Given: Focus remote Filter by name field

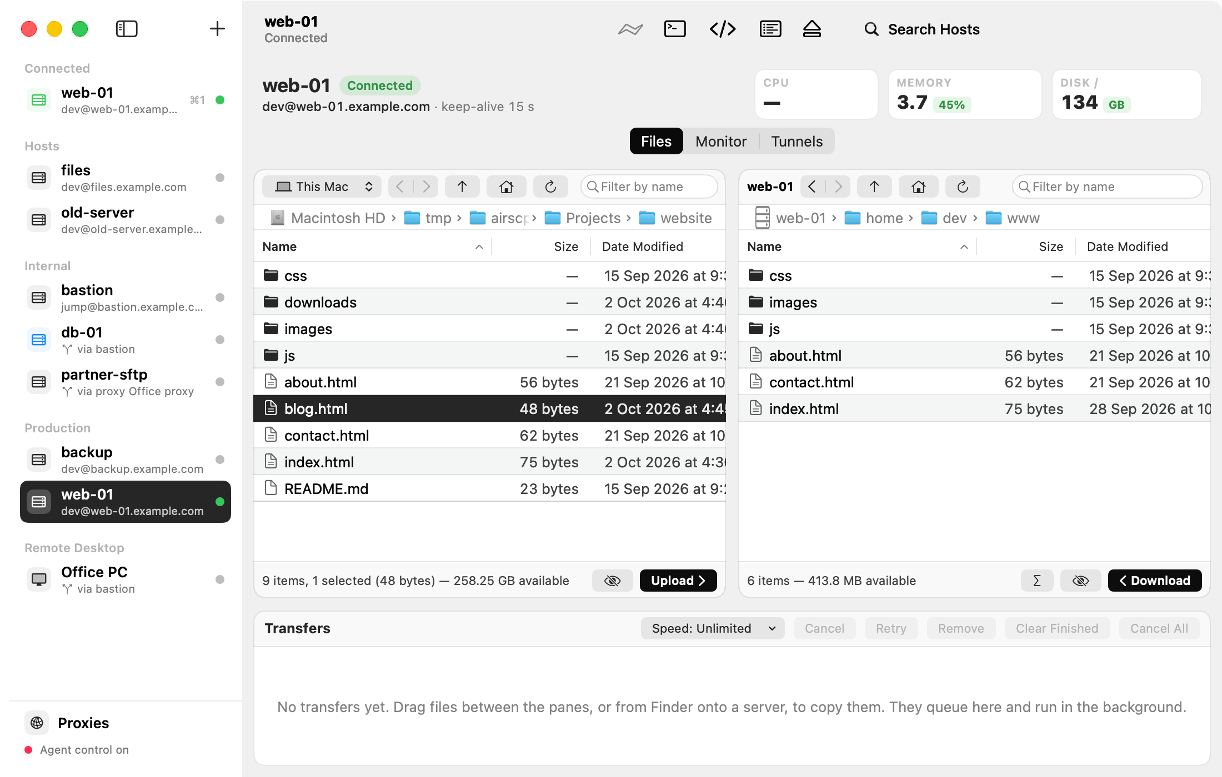Looking at the screenshot, I should 1108,186.
